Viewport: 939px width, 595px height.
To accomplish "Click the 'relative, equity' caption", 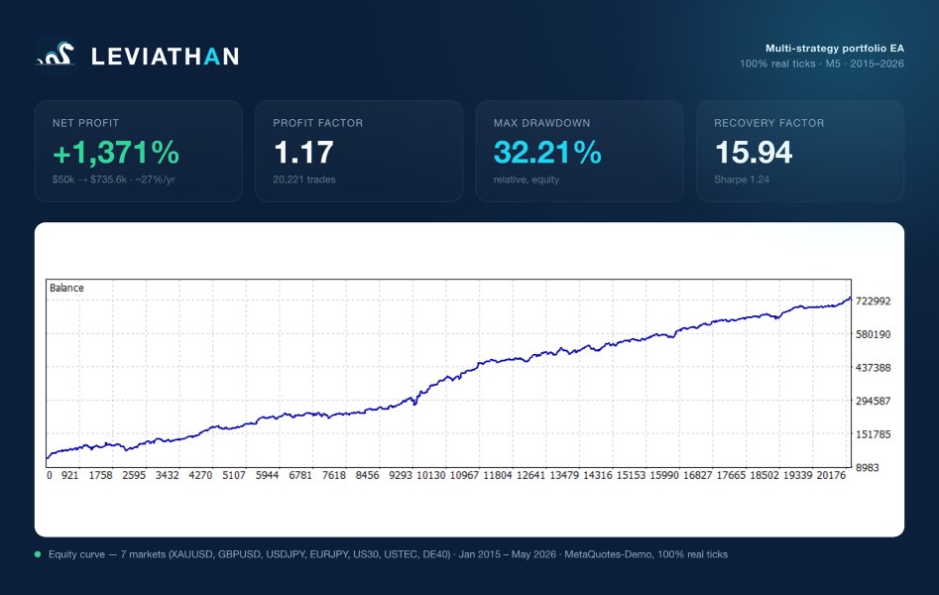I will [527, 179].
